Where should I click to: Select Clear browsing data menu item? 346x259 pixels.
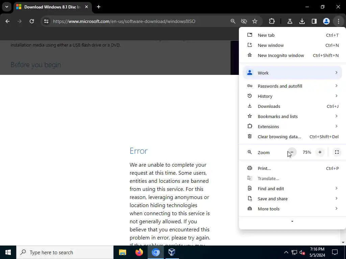(292, 137)
